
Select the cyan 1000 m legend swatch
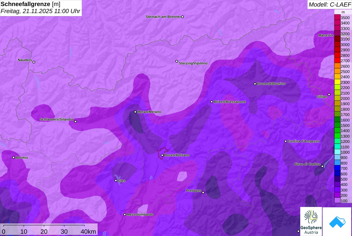337,152
